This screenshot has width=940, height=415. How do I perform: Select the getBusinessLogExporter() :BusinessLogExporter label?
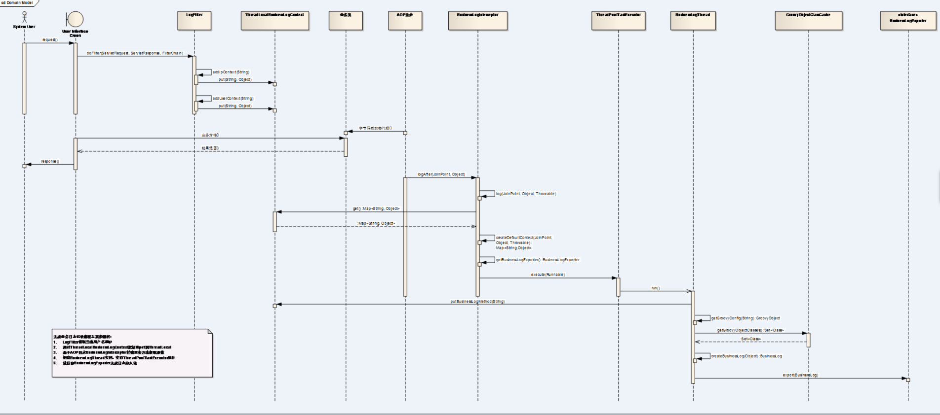[x=538, y=260]
